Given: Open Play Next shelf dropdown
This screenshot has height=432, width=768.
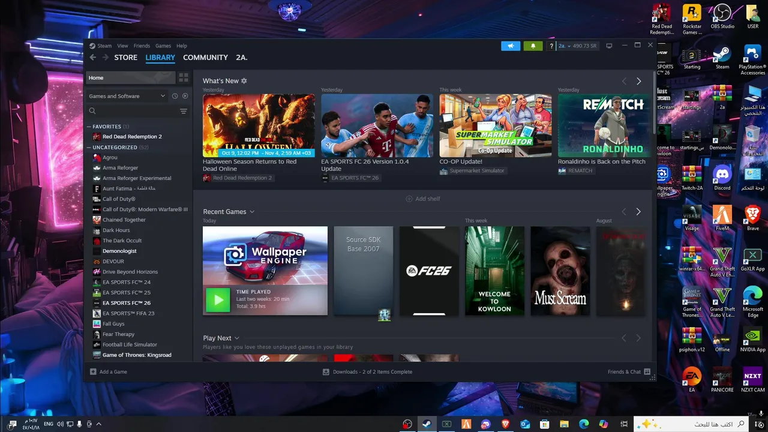Looking at the screenshot, I should click(237, 338).
